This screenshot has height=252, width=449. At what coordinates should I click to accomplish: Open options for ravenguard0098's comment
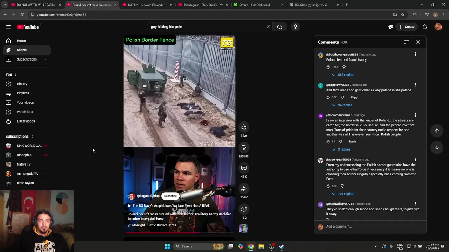(x=415, y=160)
